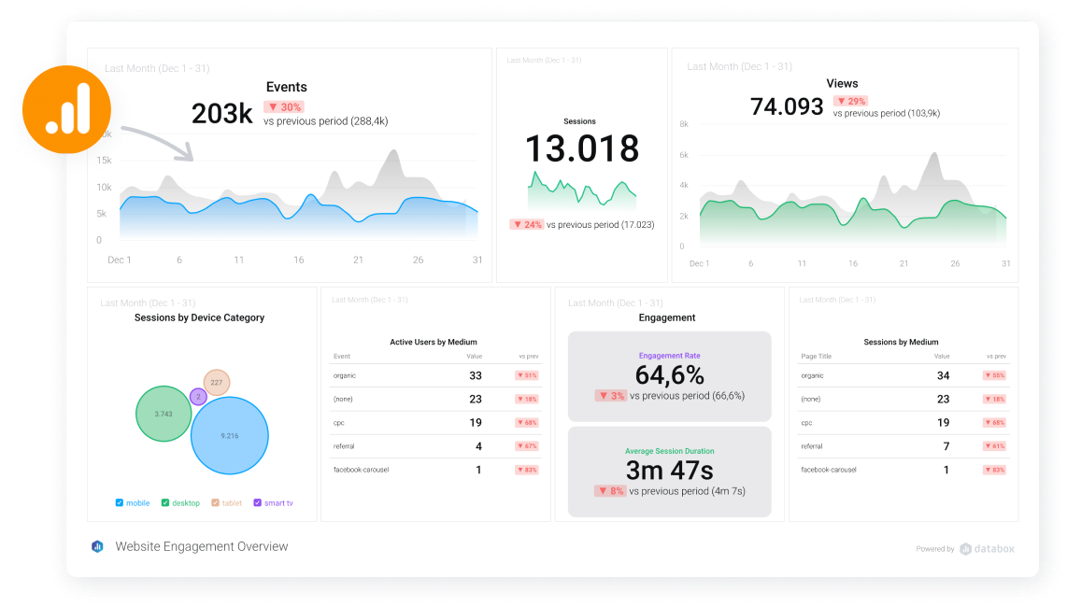The image size is (1067, 606).
Task: Select organic row in Active Users by Medium
Action: [x=435, y=375]
